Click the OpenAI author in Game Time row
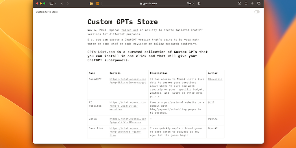The image size is (296, 148). coord(213,128)
